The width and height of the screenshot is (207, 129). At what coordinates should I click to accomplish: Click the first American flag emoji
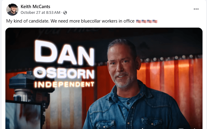139,21
